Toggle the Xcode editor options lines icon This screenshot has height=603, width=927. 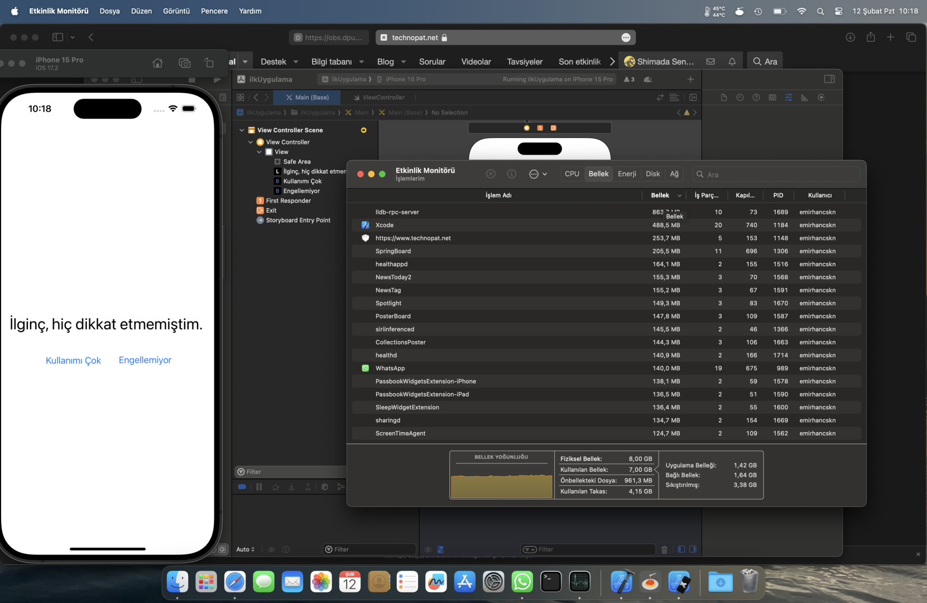[x=674, y=97]
